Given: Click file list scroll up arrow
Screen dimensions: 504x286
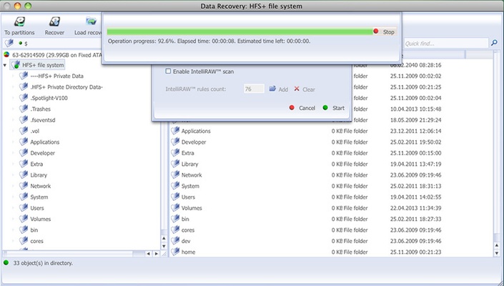Looking at the screenshot, I should click(x=497, y=245).
